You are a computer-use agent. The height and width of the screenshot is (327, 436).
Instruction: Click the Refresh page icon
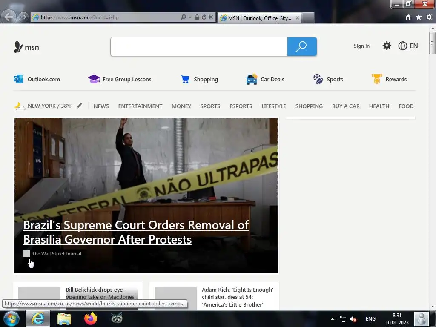pos(204,17)
